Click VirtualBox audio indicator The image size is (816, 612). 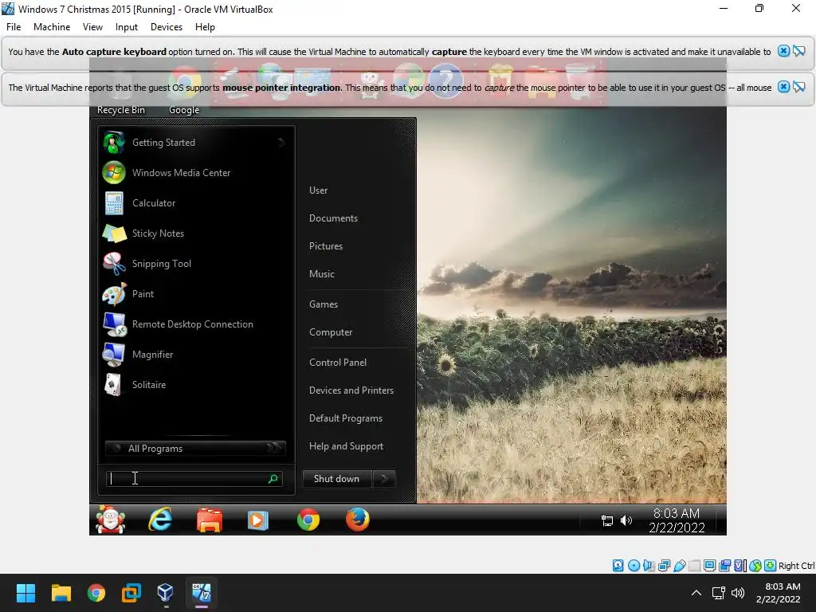click(x=649, y=566)
